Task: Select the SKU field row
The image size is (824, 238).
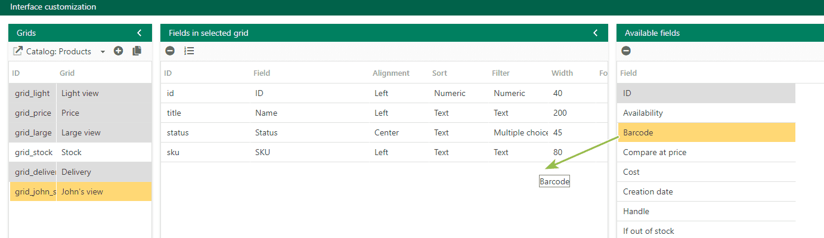Action: point(384,152)
